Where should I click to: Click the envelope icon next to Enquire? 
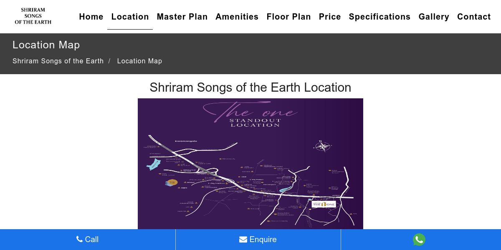pyautogui.click(x=243, y=240)
